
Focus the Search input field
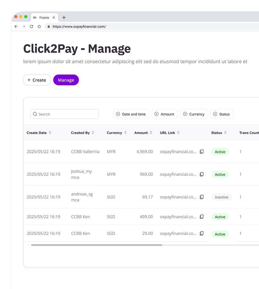[x=64, y=114]
